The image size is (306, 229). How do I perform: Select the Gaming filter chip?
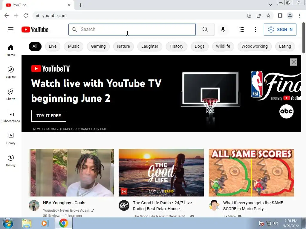click(98, 46)
